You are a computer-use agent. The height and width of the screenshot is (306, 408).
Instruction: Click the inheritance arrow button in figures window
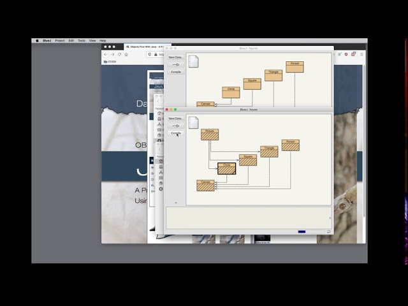176,64
